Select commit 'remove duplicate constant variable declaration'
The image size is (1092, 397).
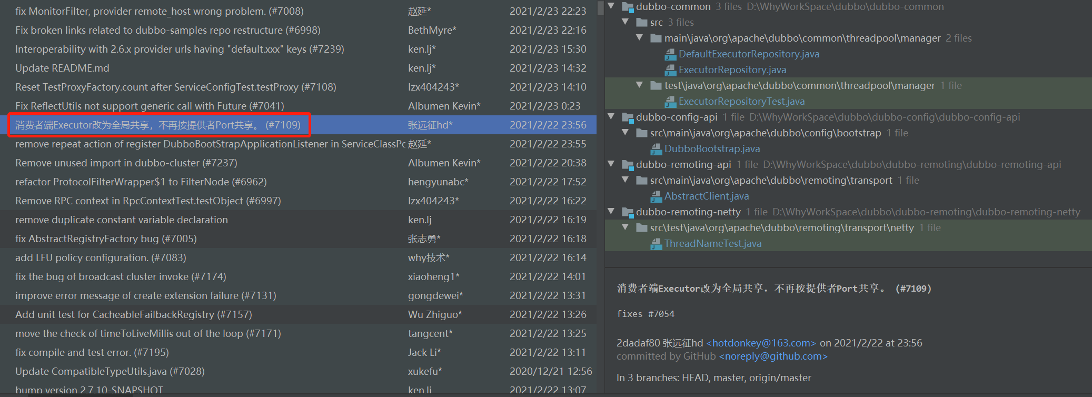[298, 220]
